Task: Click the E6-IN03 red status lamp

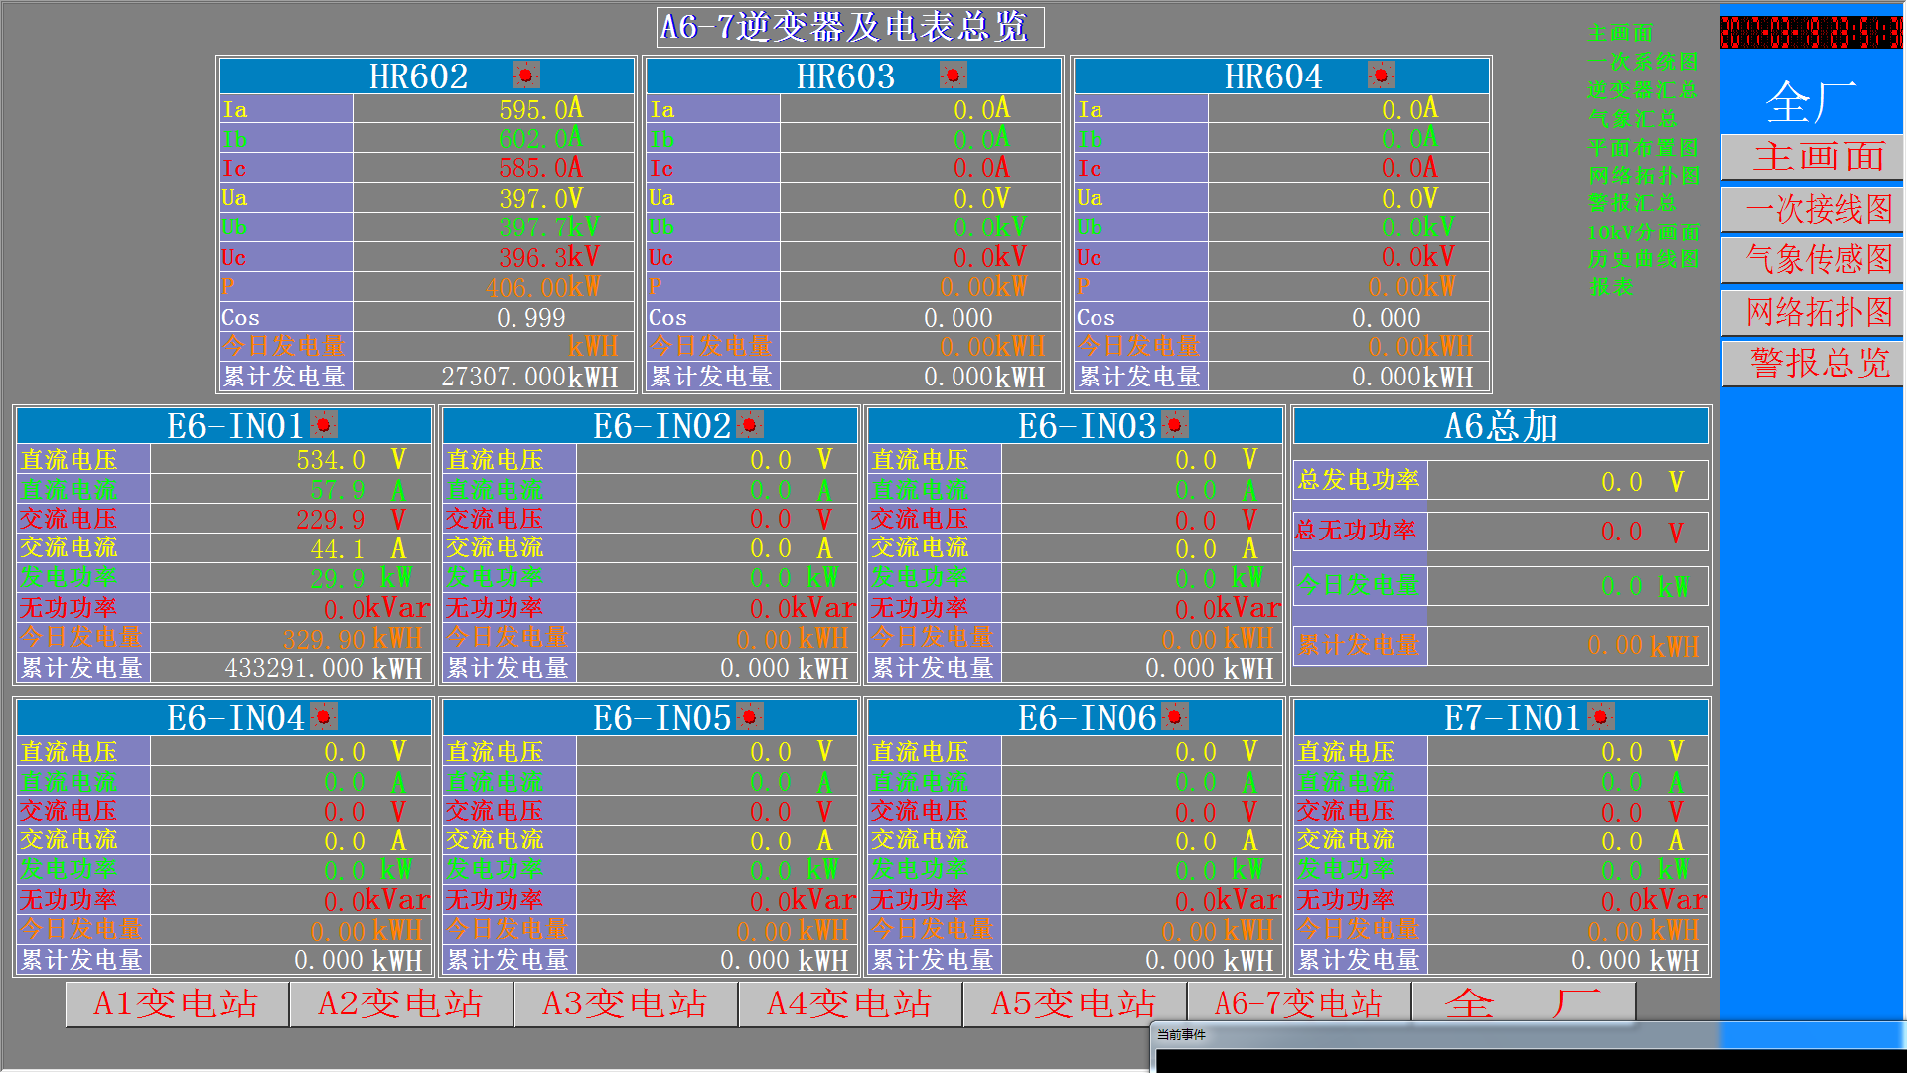Action: click(1175, 425)
